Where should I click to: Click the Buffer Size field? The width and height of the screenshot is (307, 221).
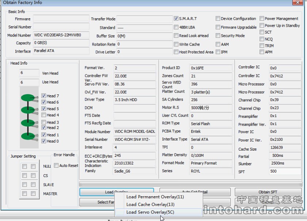145,36
